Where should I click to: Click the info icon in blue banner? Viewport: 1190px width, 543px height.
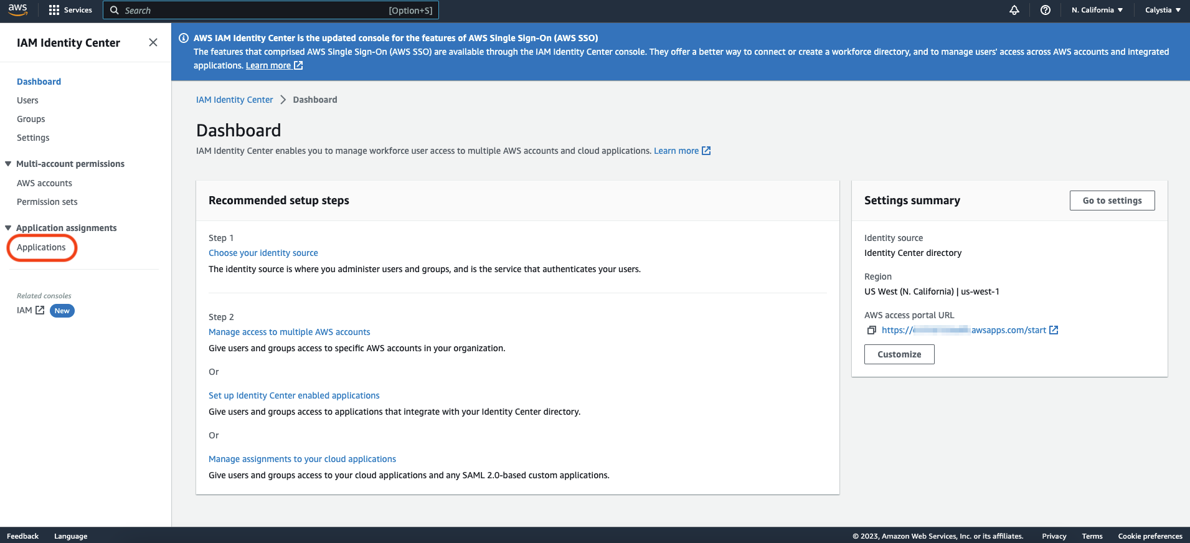coord(184,38)
